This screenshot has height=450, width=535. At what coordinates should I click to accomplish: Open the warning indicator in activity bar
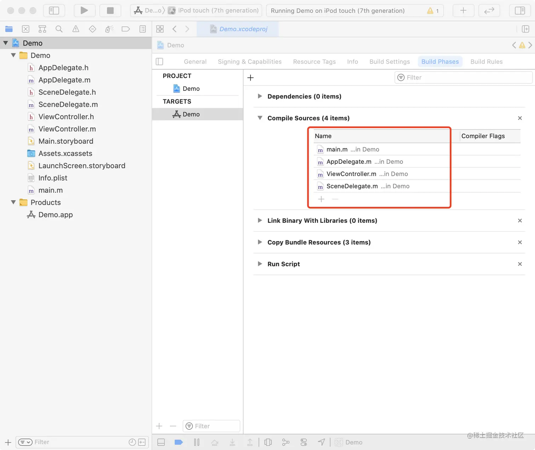coord(433,11)
